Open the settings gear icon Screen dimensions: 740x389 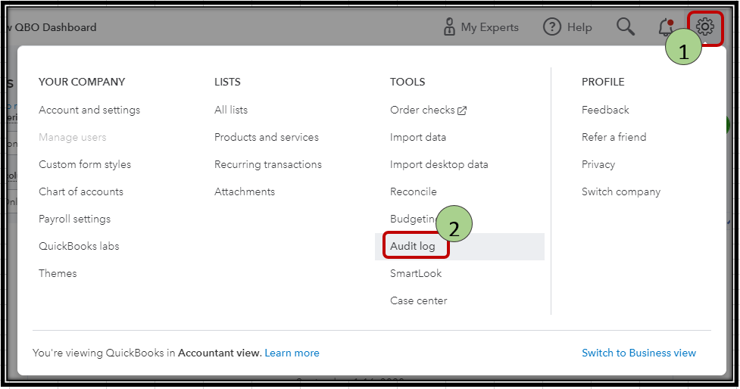pyautogui.click(x=704, y=27)
